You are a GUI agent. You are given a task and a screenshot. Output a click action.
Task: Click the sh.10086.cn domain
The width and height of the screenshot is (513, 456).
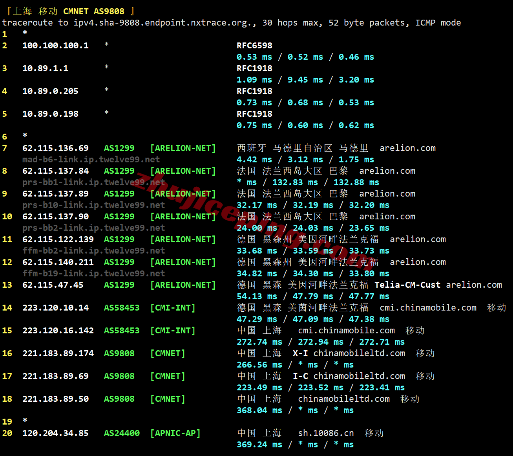(326, 433)
